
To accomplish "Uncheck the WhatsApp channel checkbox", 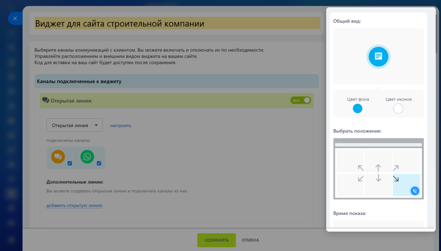I will 99,163.
